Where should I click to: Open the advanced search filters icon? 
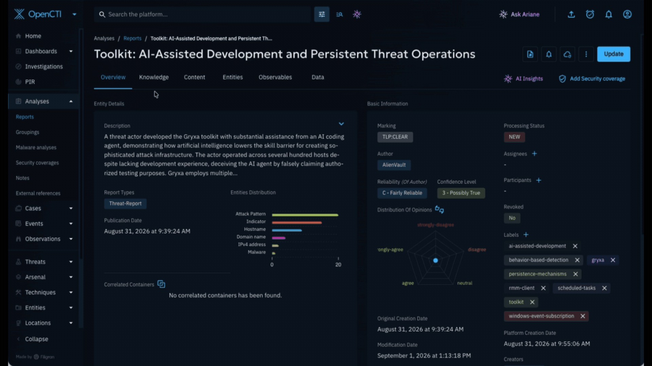click(x=322, y=14)
